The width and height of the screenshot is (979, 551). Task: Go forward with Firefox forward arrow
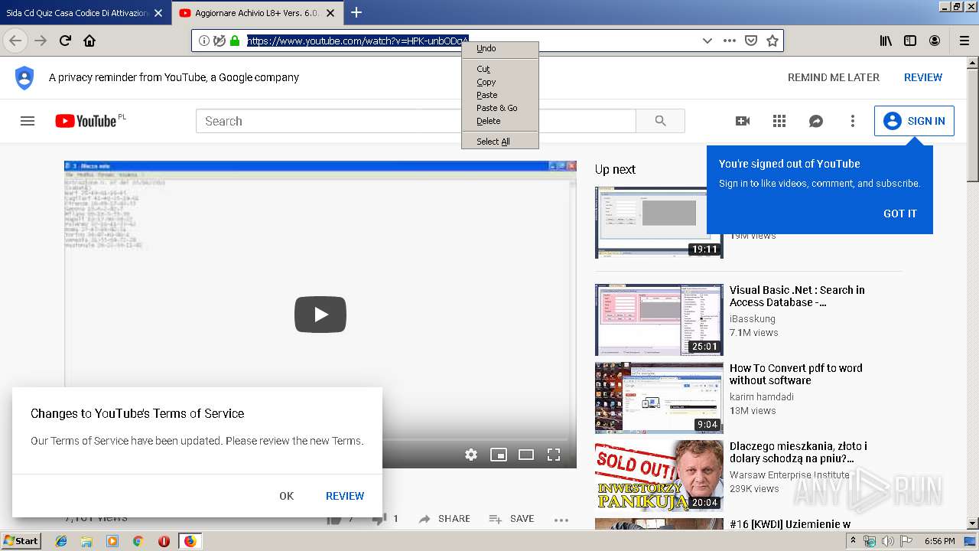coord(41,41)
